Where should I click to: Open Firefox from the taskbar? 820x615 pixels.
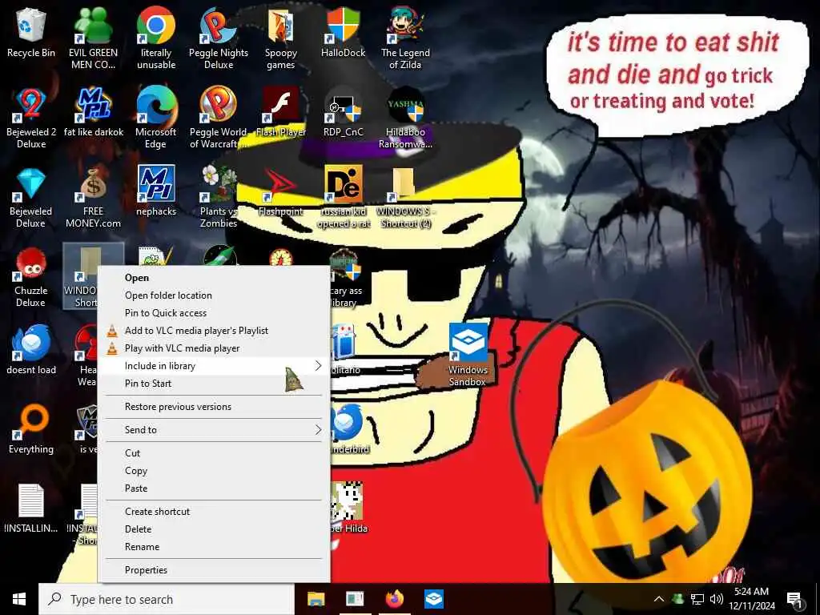394,599
